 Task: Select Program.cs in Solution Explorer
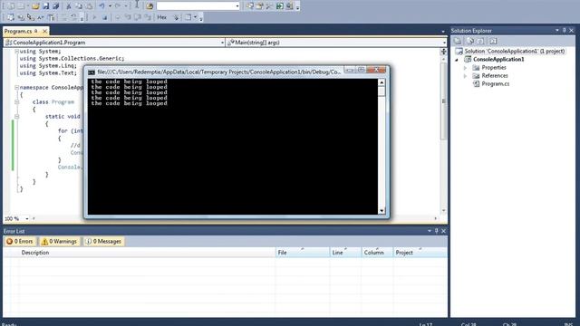496,84
